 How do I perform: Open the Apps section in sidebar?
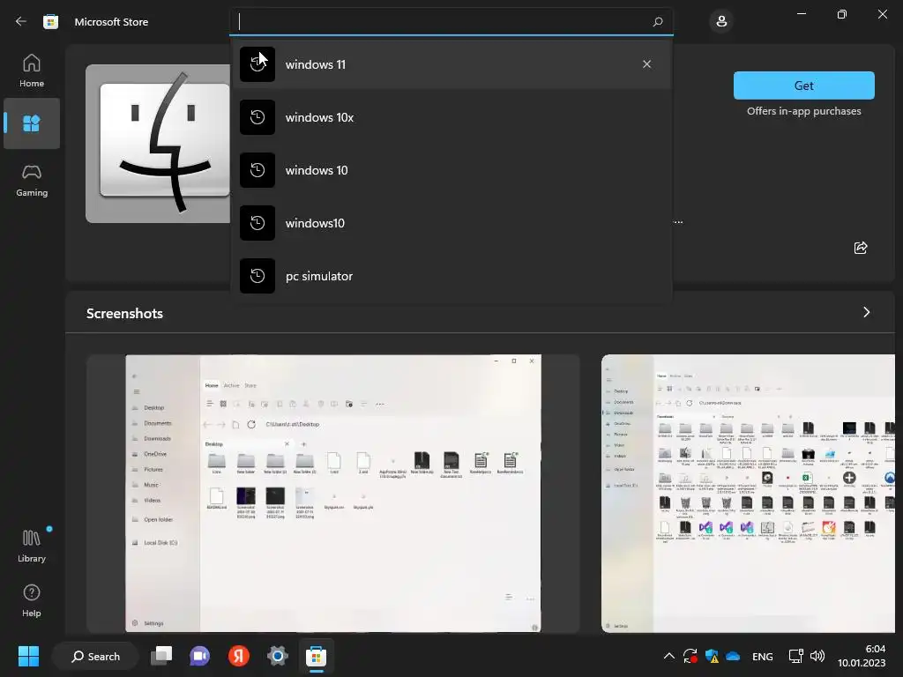tap(32, 123)
